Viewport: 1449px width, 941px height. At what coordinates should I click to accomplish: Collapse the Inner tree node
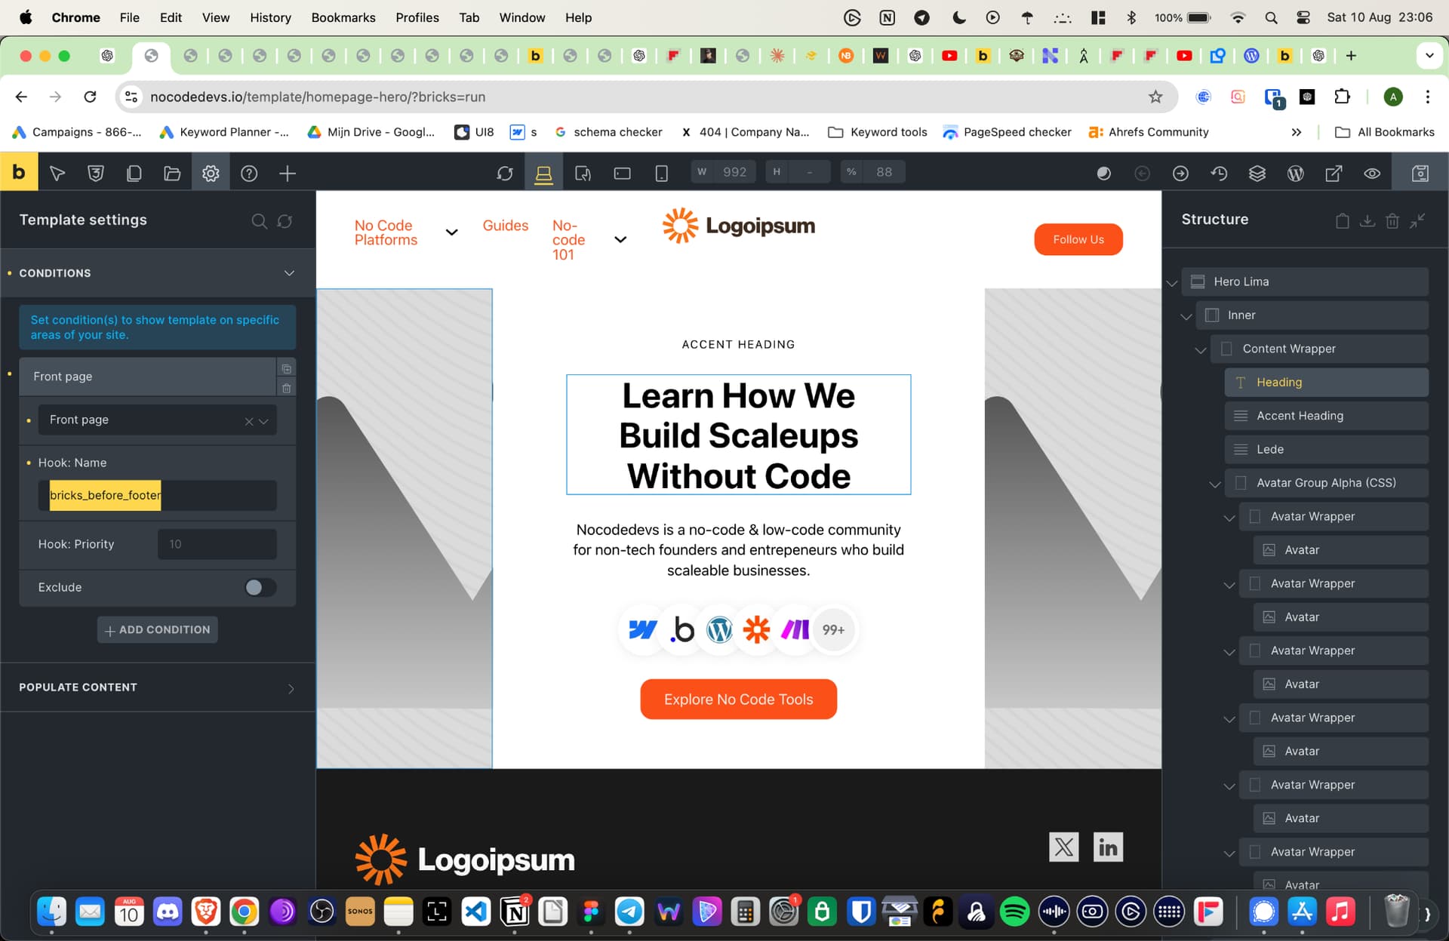click(1186, 317)
